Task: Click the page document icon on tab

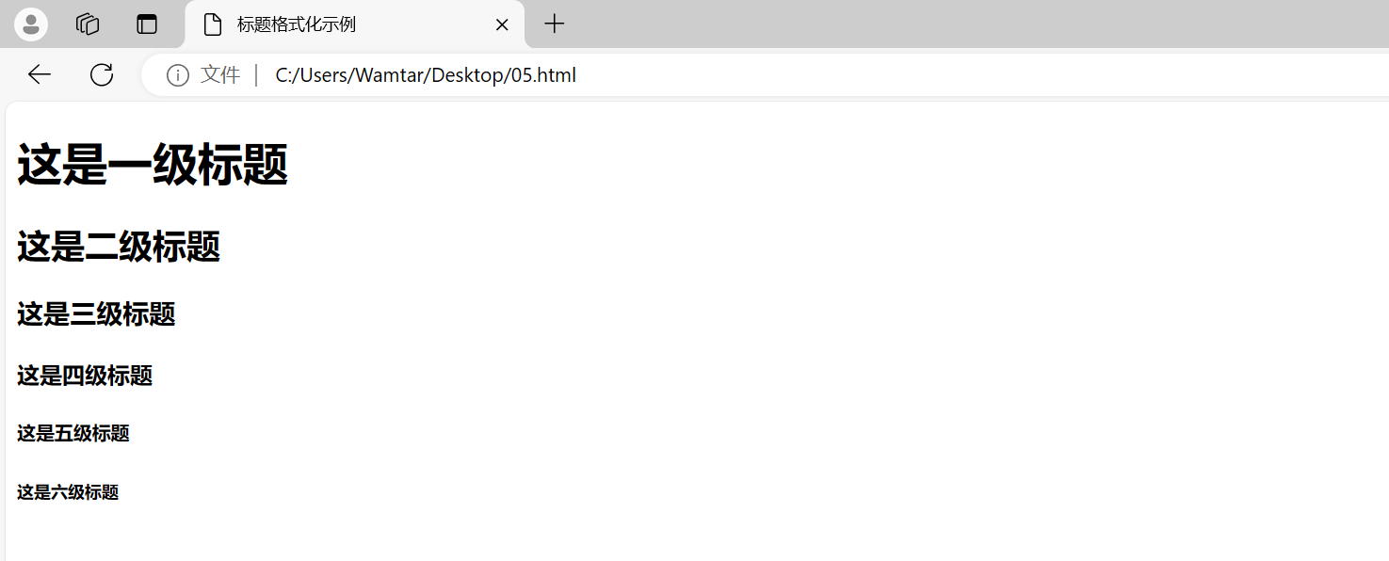Action: pos(213,24)
